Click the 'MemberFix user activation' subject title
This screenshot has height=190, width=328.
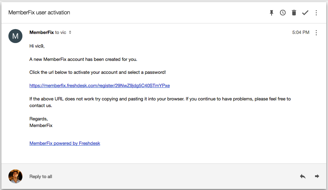(x=39, y=13)
